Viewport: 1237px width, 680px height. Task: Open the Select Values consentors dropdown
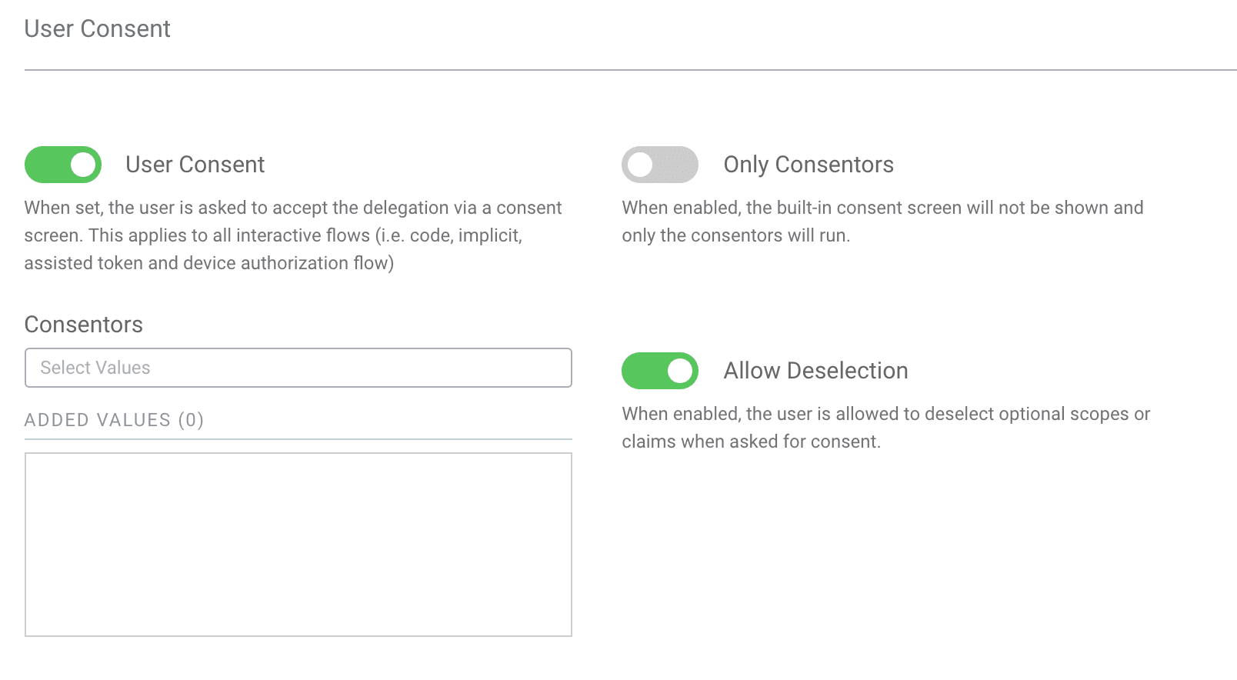pyautogui.click(x=298, y=368)
